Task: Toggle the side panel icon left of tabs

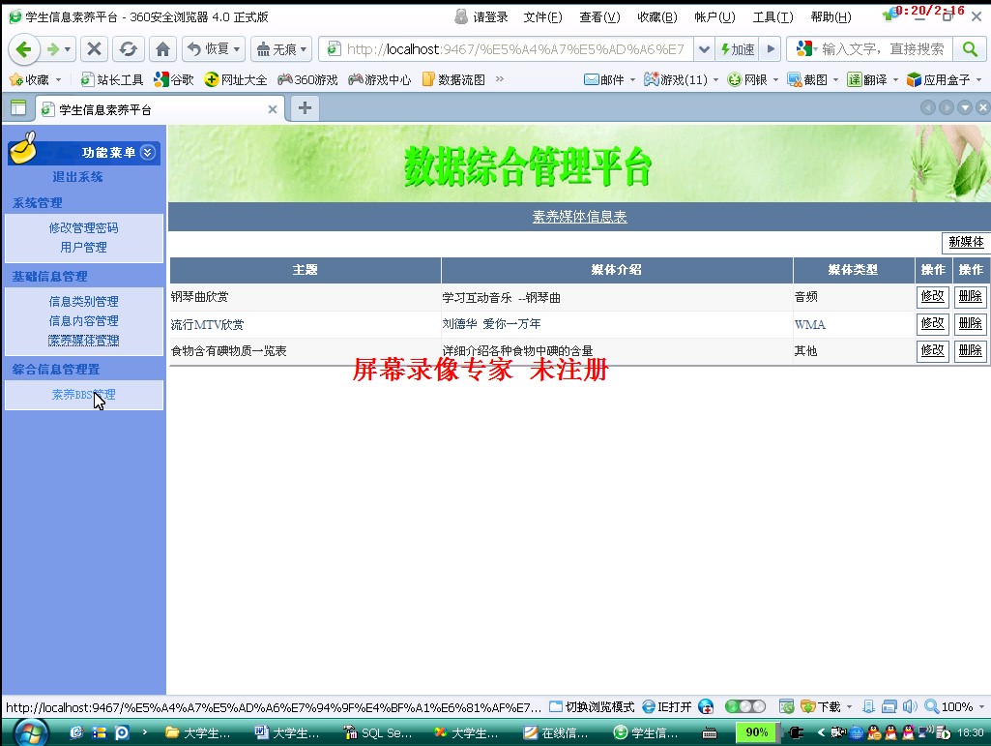Action: point(18,108)
